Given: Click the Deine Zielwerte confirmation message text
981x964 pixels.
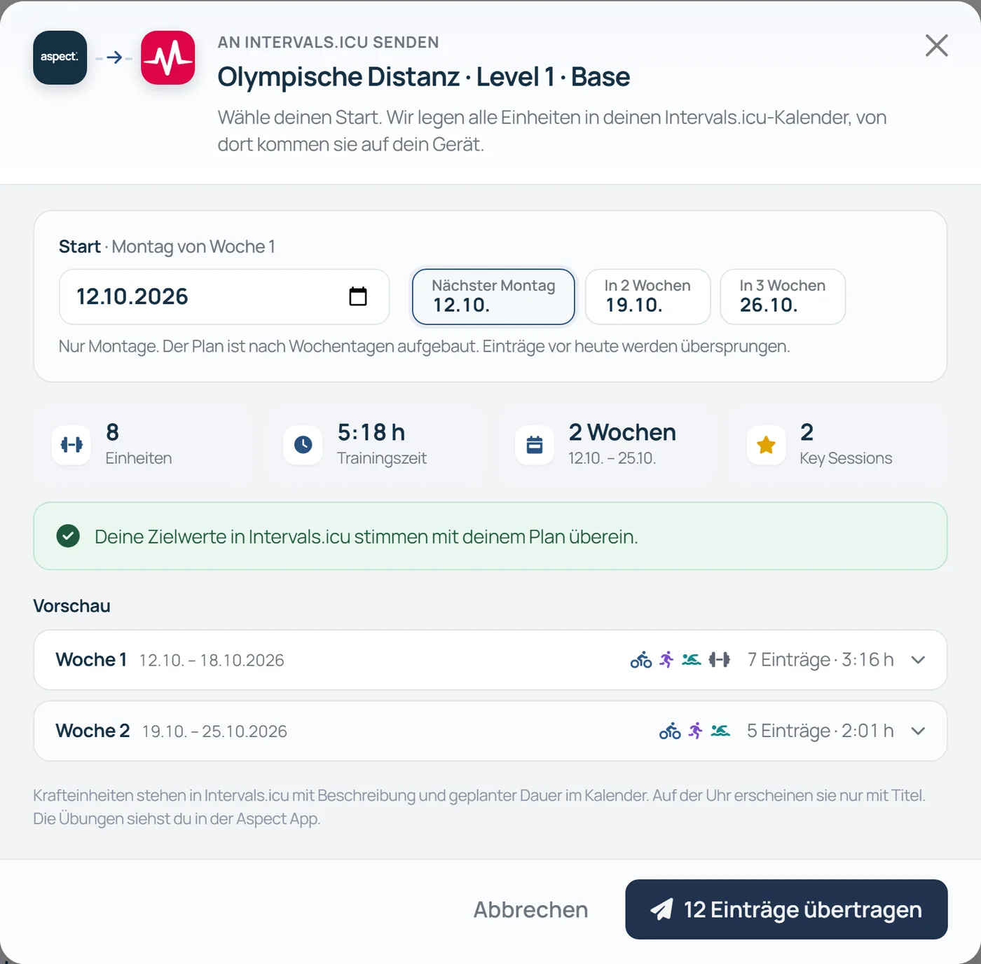Looking at the screenshot, I should click(366, 537).
